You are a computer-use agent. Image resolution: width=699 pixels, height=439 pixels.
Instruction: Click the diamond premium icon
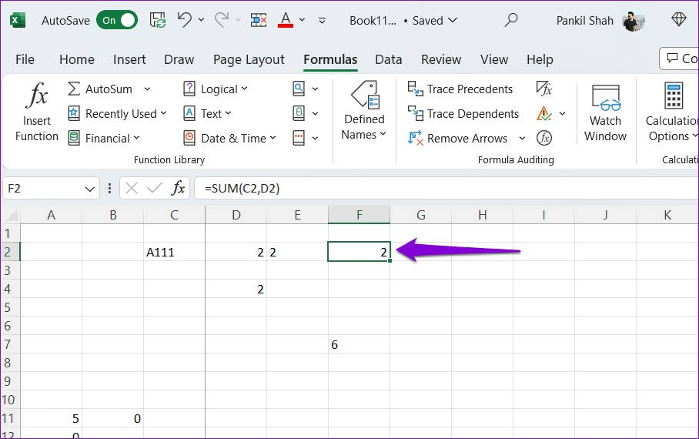[678, 20]
